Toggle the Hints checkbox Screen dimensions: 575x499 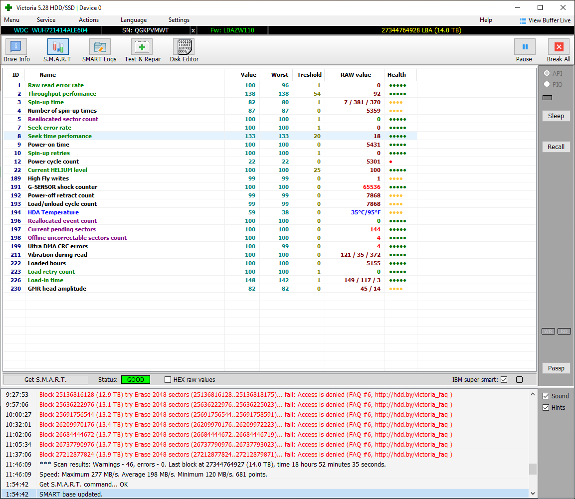click(546, 407)
